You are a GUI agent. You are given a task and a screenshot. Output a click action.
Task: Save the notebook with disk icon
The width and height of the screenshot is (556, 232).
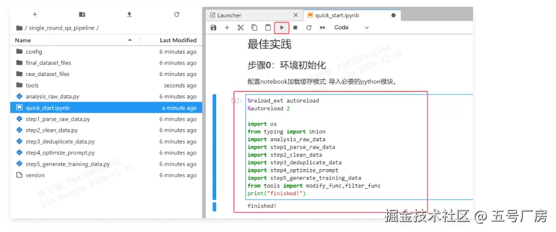click(x=213, y=27)
